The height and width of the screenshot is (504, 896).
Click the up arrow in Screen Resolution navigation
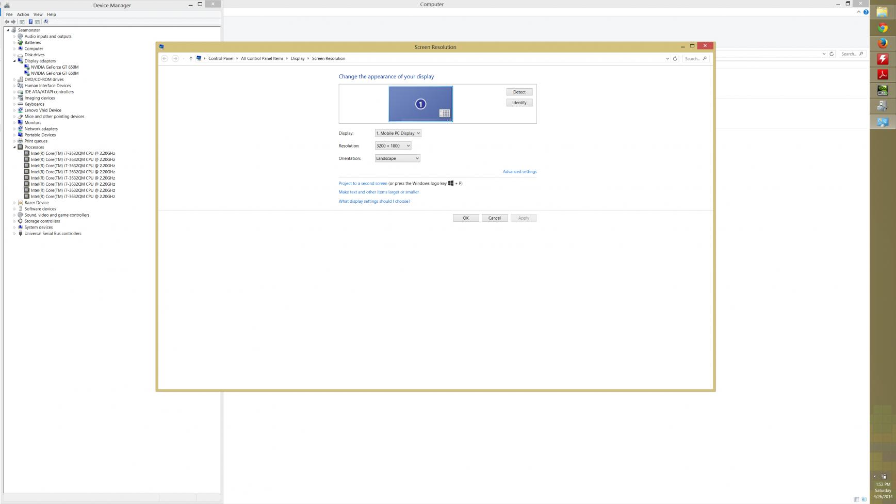[191, 59]
